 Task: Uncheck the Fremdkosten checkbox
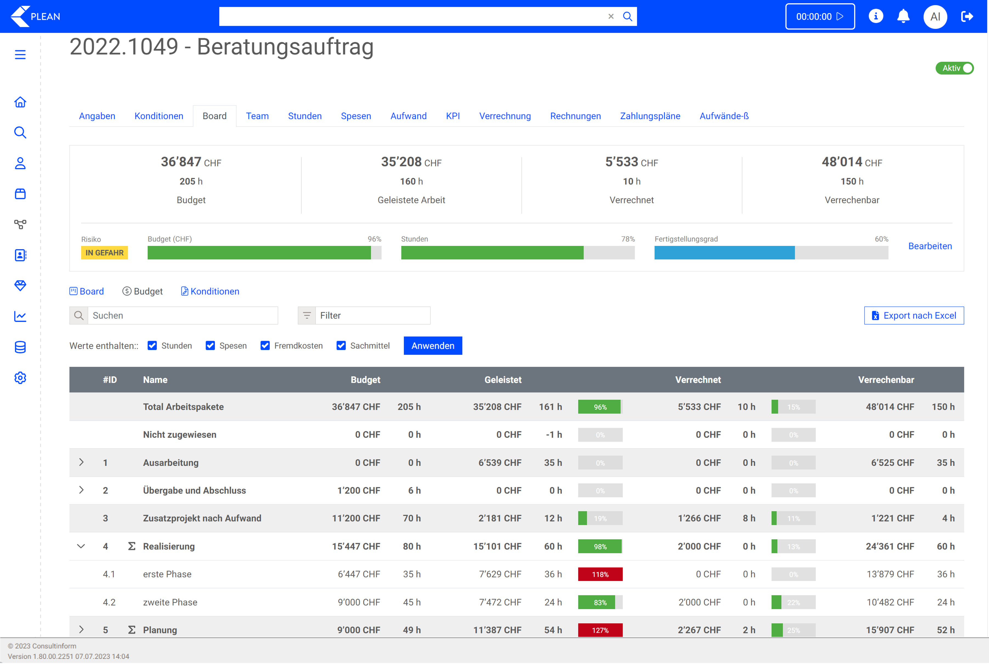click(265, 345)
